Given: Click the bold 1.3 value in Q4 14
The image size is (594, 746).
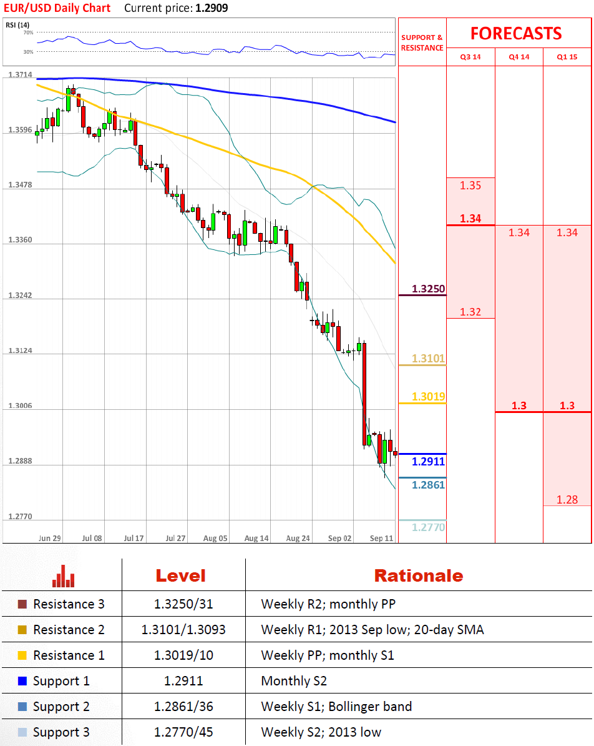Looking at the screenshot, I should (x=519, y=405).
